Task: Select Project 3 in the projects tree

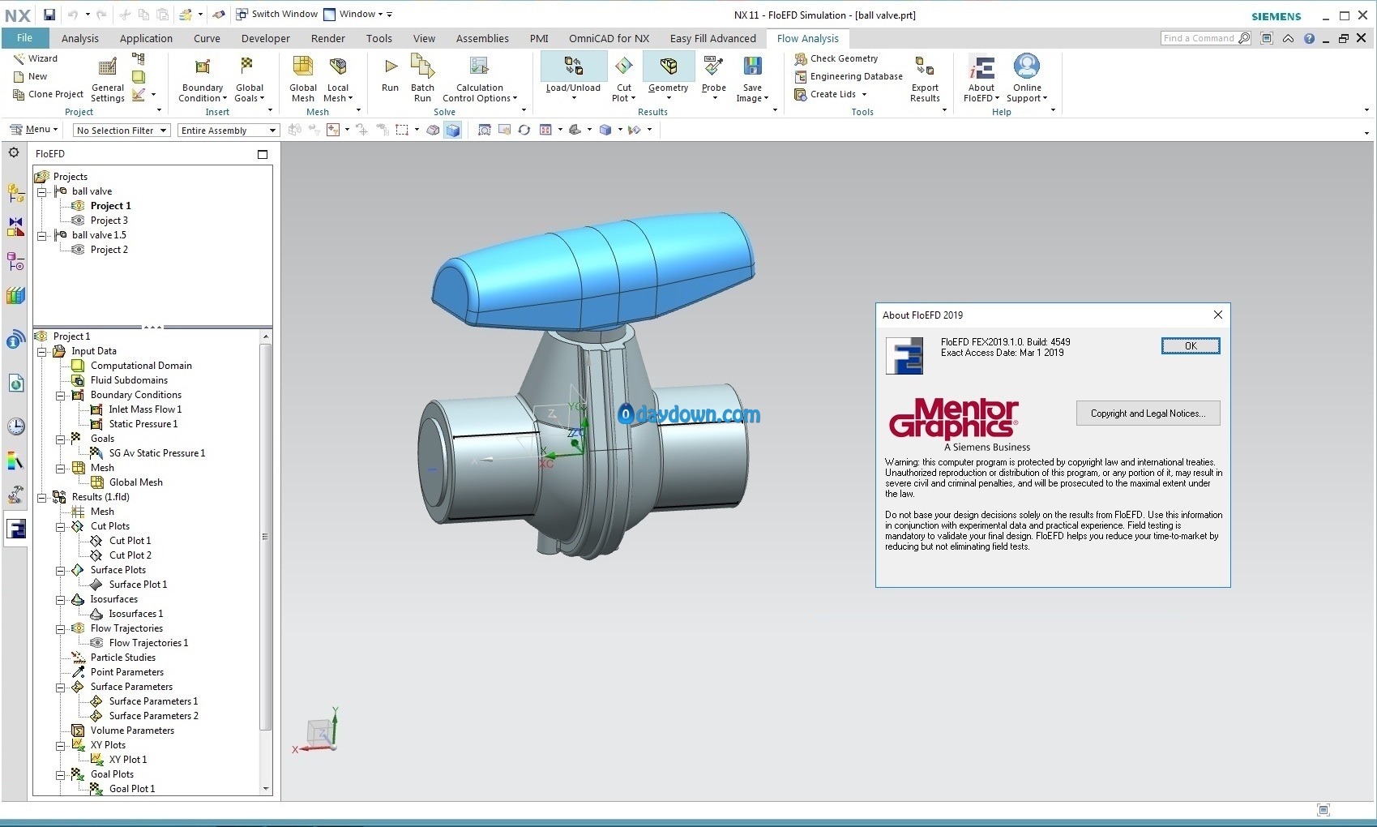Action: (109, 221)
